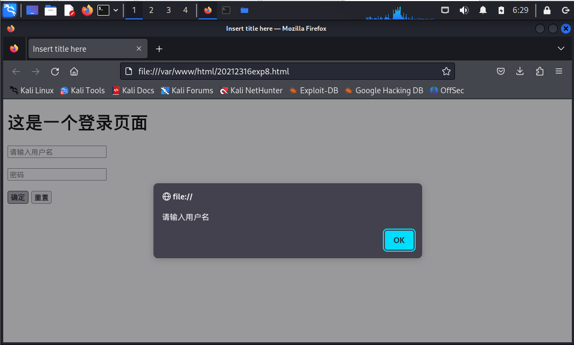Open the Kali Forums bookmark

pyautogui.click(x=187, y=91)
